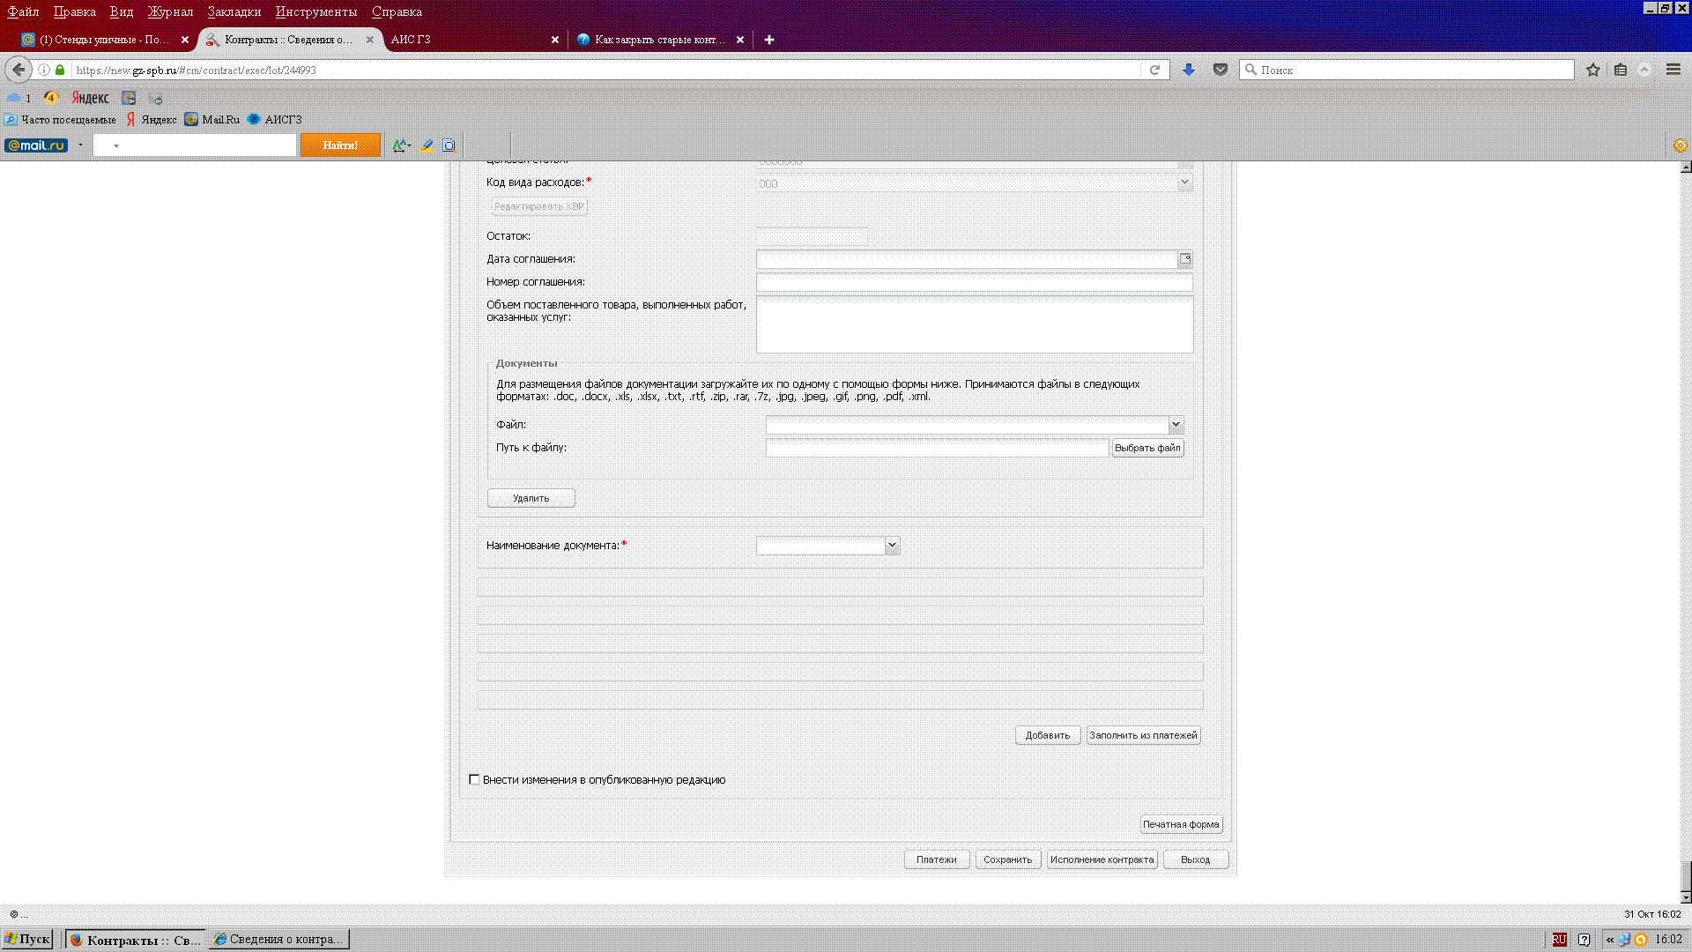This screenshot has height=952, width=1692.
Task: Check 'Внести изменения в опубликованную редакцию' checkbox
Action: coord(474,779)
